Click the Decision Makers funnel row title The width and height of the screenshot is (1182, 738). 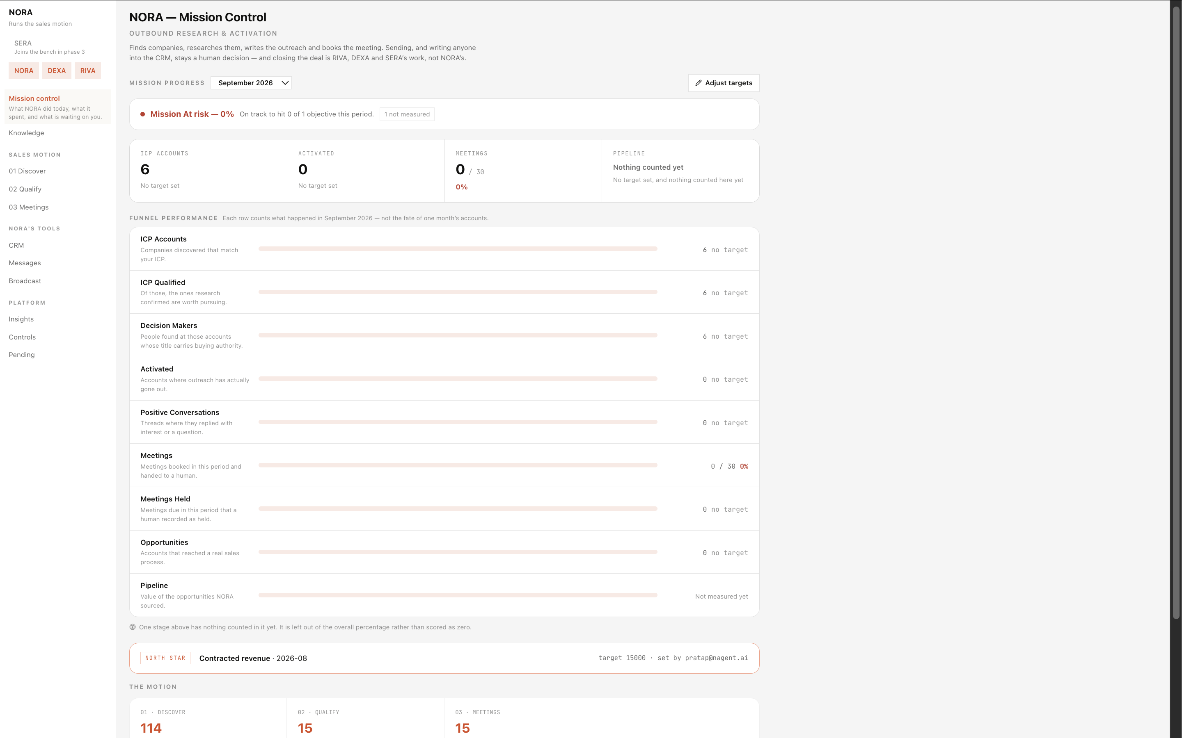click(x=169, y=326)
